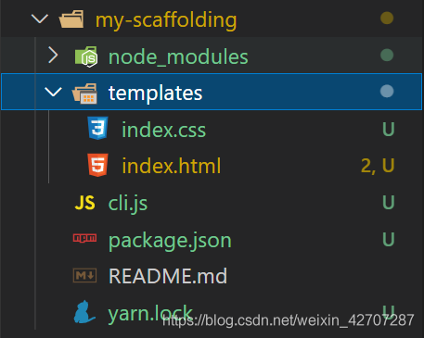The image size is (424, 338).
Task: Open the index.html file
Action: click(x=172, y=166)
